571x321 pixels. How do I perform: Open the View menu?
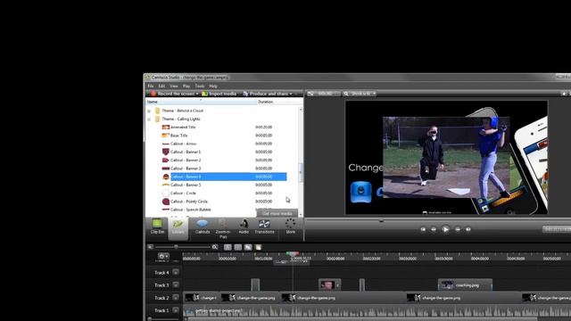point(174,86)
